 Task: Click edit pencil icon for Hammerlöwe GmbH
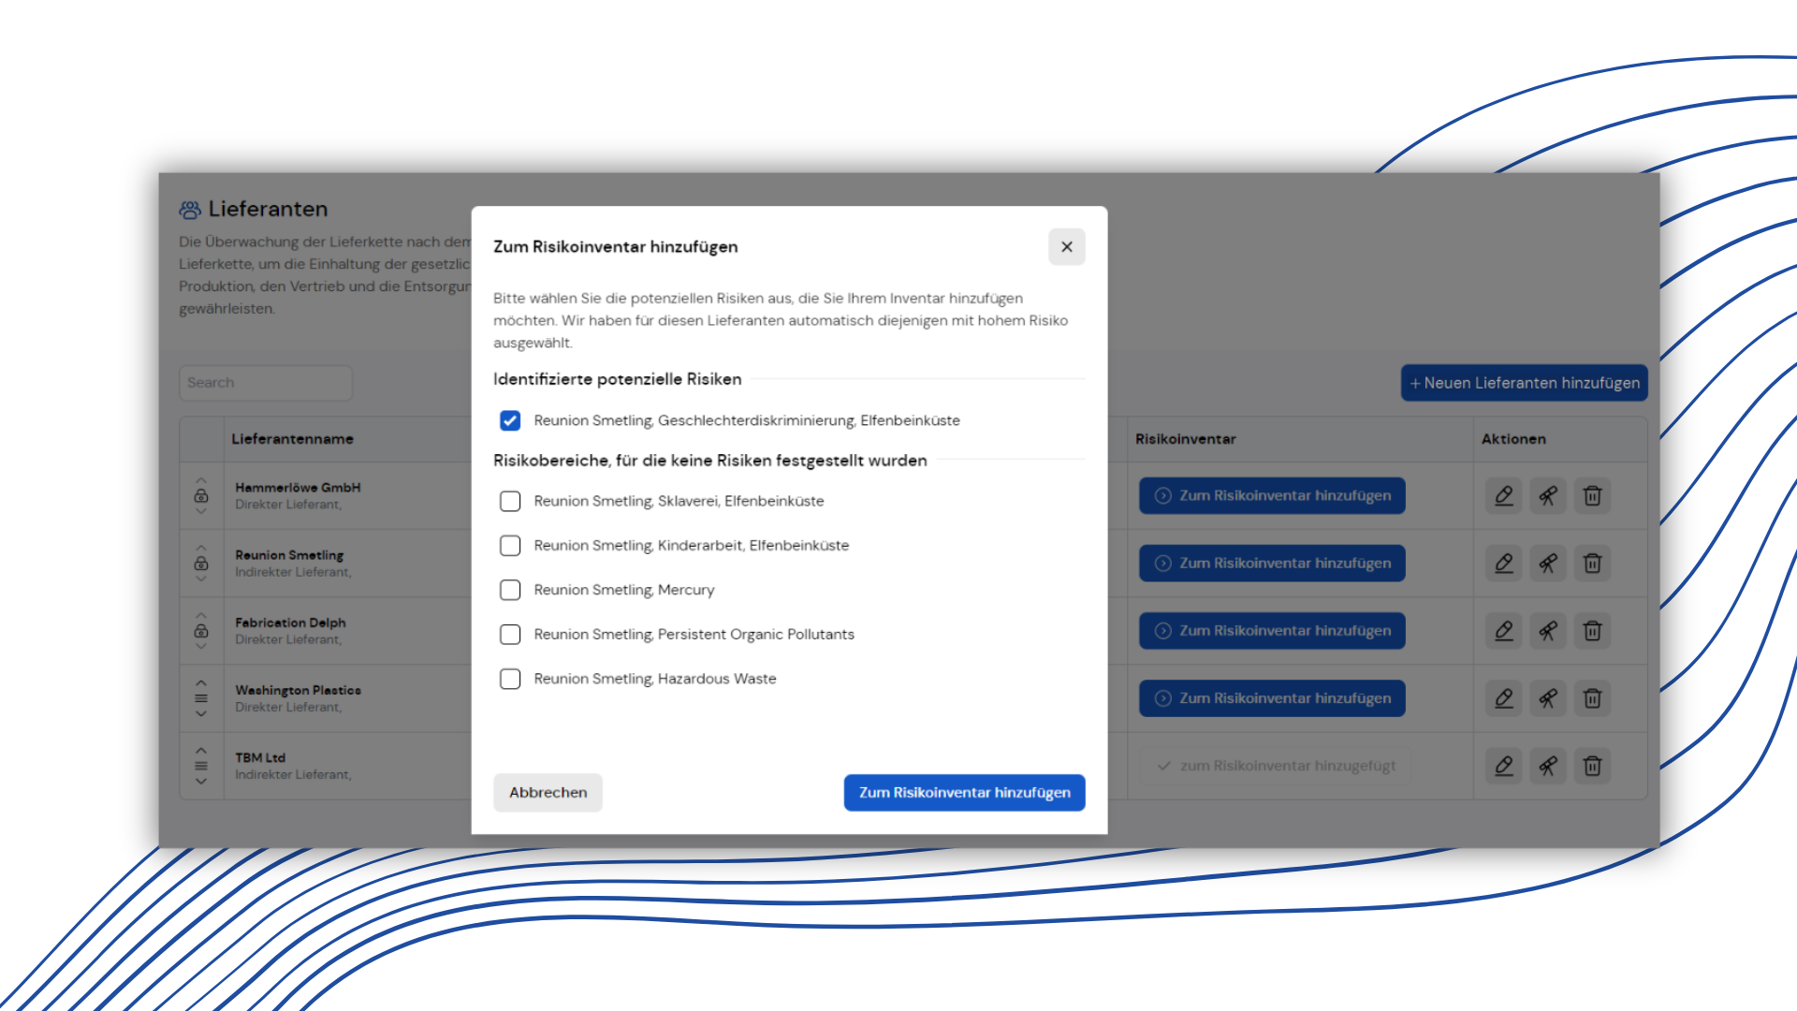click(x=1503, y=495)
